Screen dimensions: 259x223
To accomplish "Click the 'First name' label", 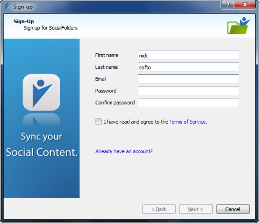I will point(107,55).
